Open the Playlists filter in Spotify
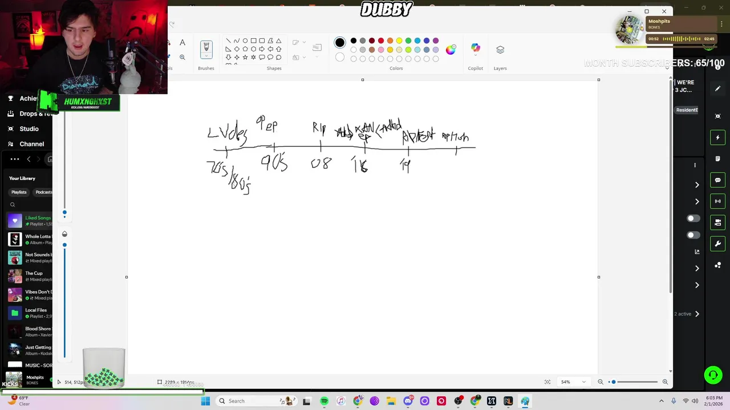The image size is (730, 410). pos(19,192)
